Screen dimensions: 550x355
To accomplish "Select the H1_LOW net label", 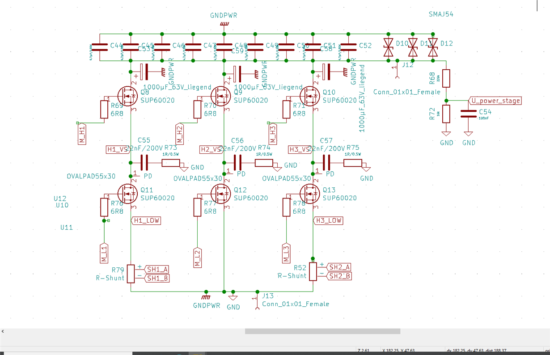I will point(146,220).
